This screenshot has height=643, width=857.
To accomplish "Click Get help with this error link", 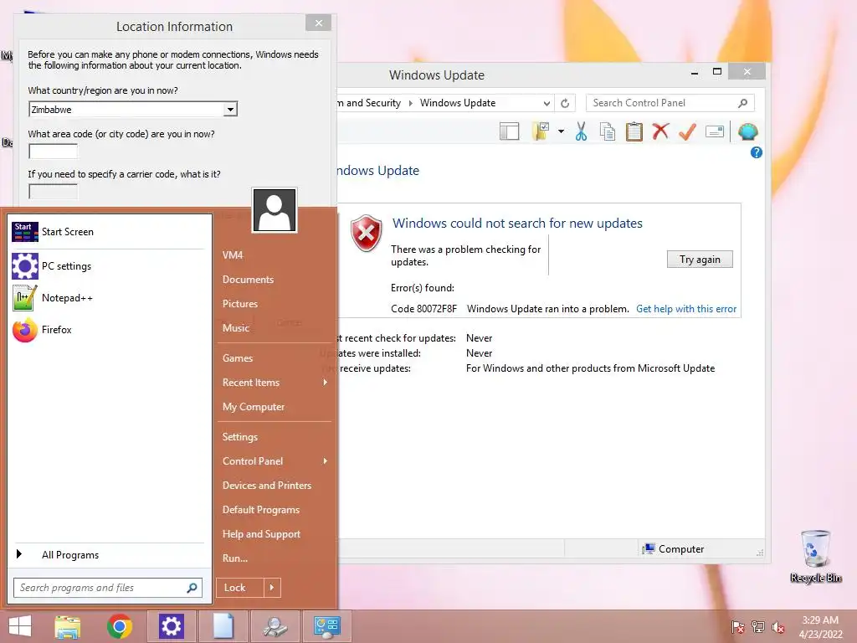I will [x=686, y=309].
